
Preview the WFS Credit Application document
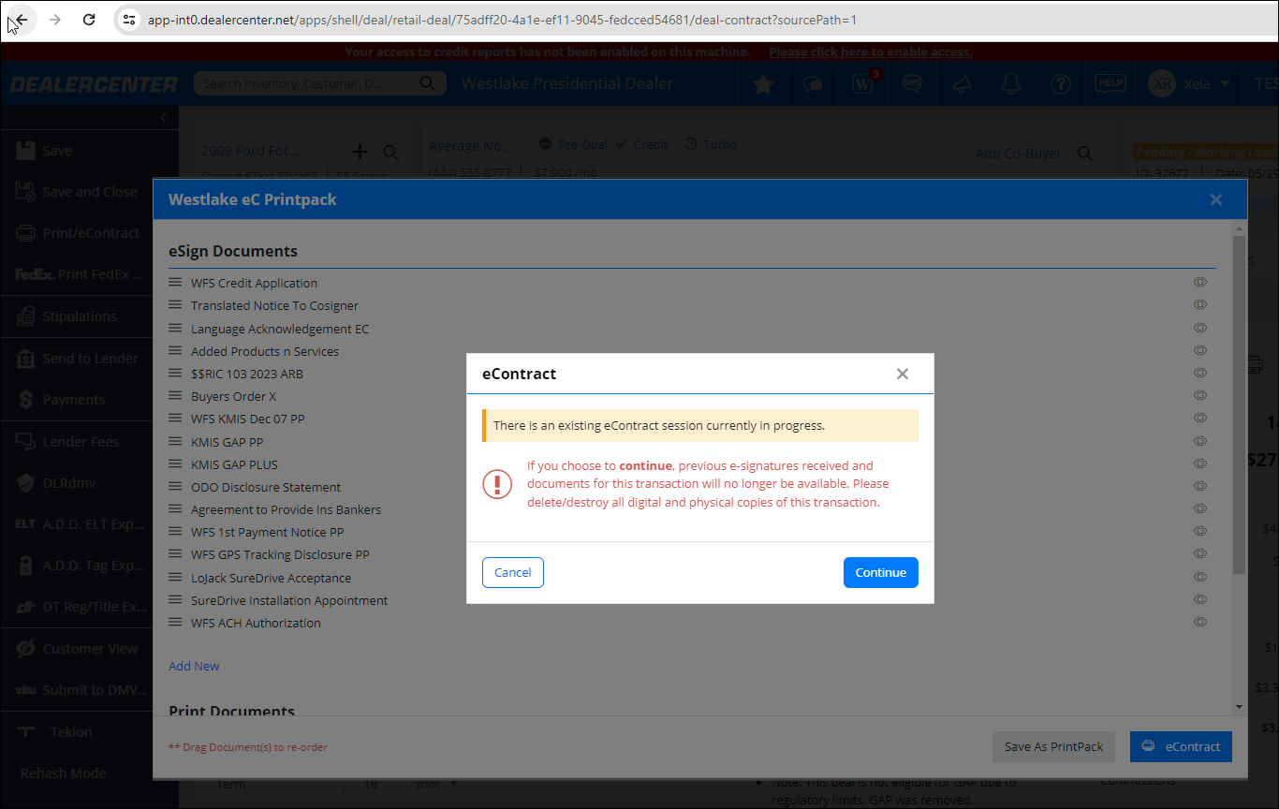1200,282
